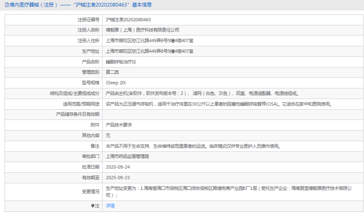The height and width of the screenshot is (214, 364).
Task: Click the 结构及组成/主要组成成分 label
Action: point(75,93)
